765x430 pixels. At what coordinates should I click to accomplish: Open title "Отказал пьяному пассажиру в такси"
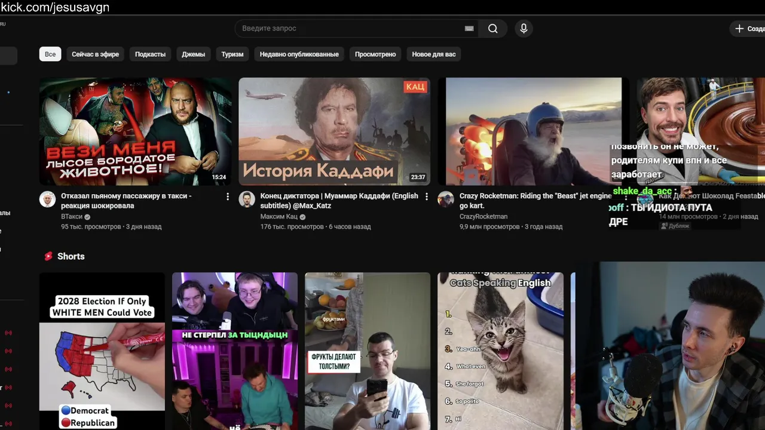point(126,201)
